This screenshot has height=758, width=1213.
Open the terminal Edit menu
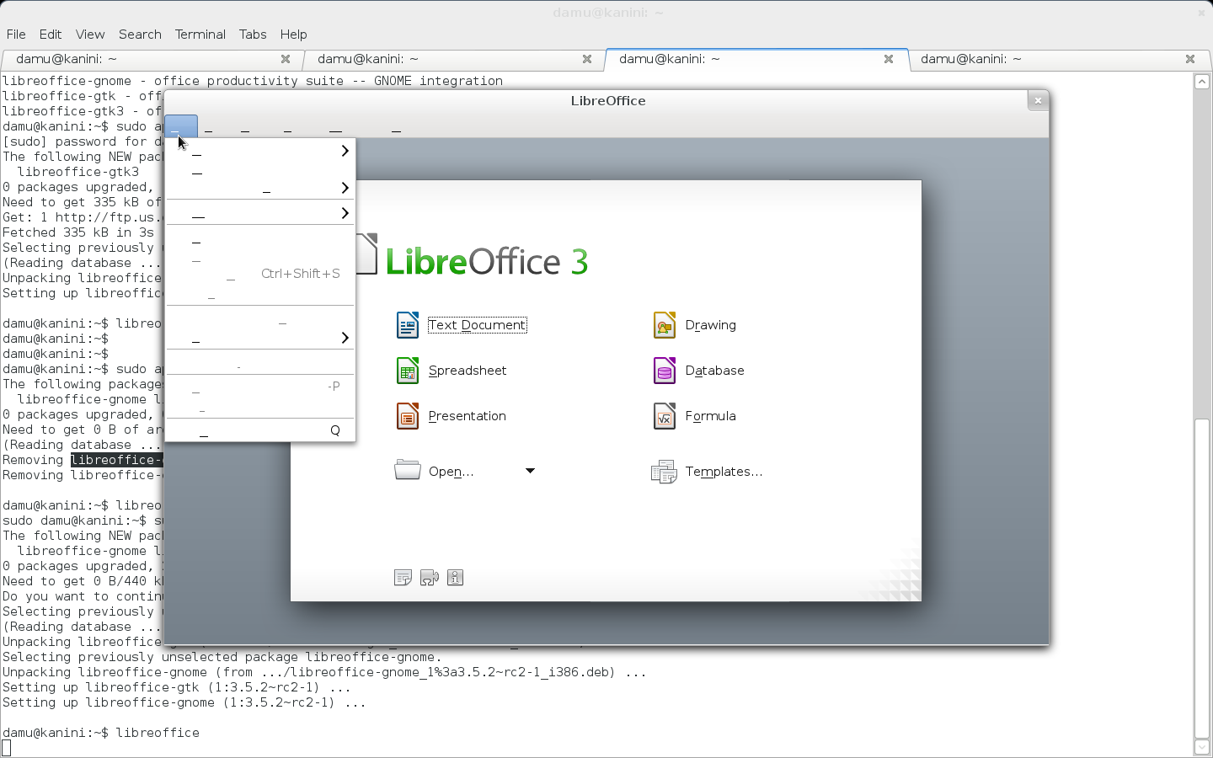click(51, 35)
